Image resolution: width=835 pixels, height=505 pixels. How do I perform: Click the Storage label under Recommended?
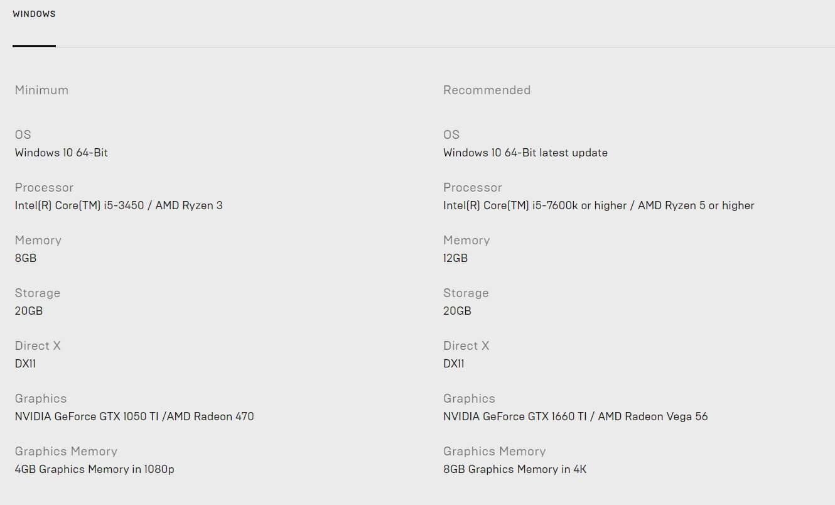pyautogui.click(x=466, y=293)
